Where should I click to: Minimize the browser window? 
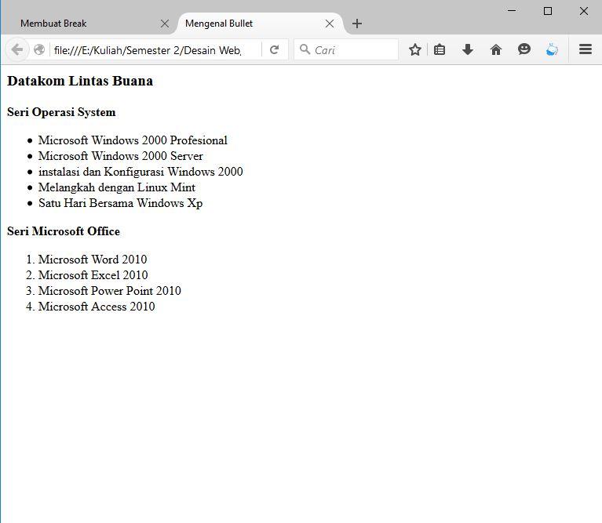(512, 11)
